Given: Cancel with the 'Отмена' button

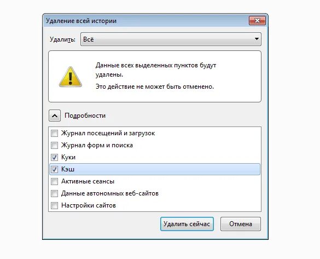Looking at the screenshot, I should pyautogui.click(x=241, y=224).
